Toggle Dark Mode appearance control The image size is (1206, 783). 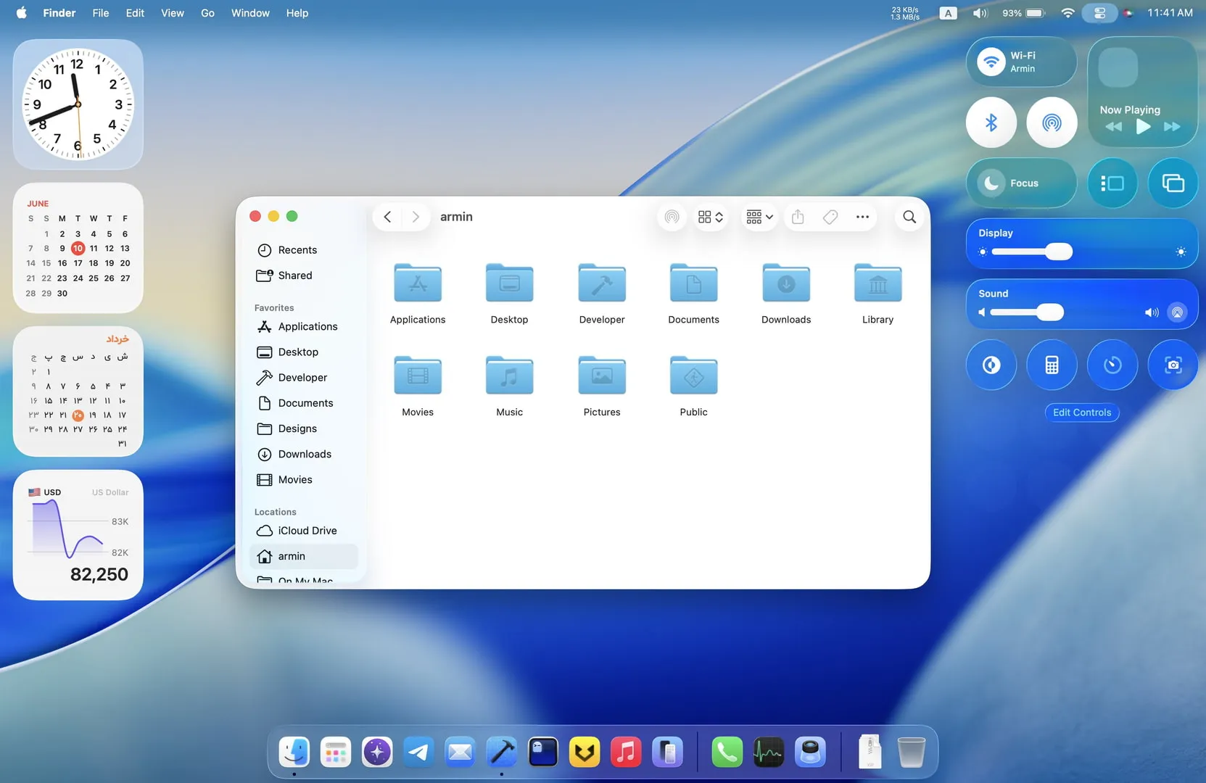click(x=991, y=365)
